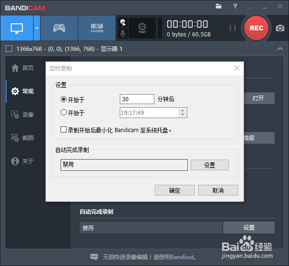Click 设置 button under 自动完成录制 in main window
Viewport: 289px width, 266px height.
pyautogui.click(x=249, y=227)
